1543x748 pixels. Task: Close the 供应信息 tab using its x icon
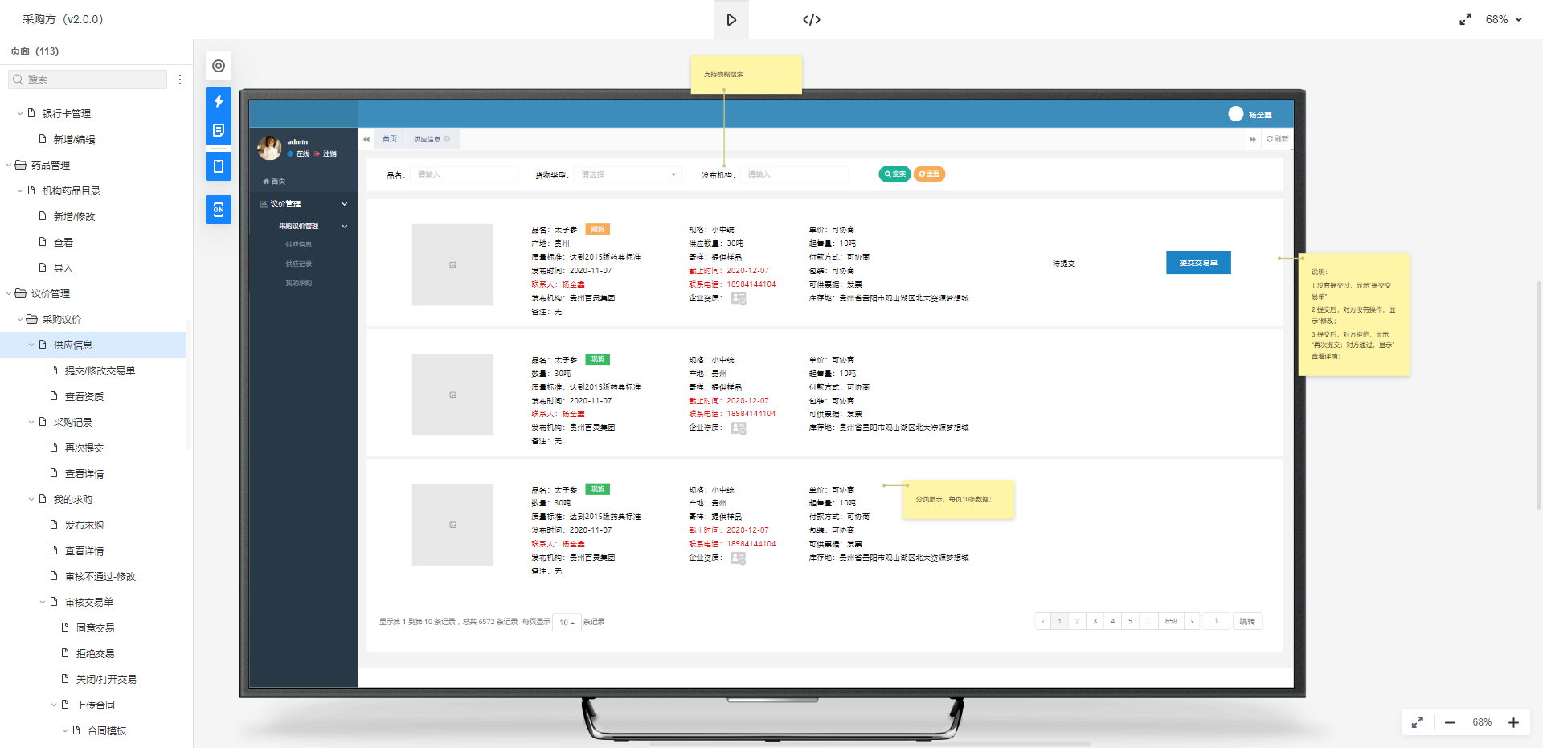pyautogui.click(x=448, y=139)
